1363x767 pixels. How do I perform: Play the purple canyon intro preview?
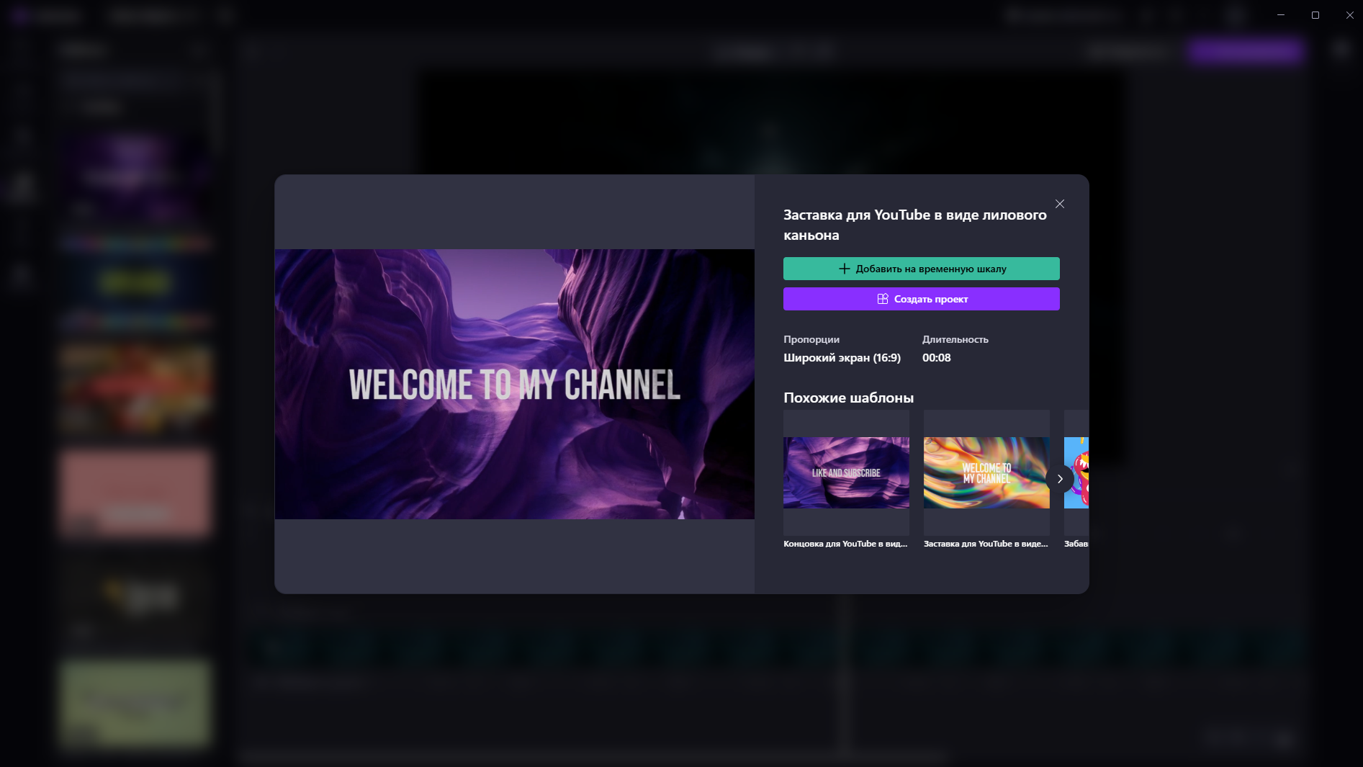(x=514, y=384)
